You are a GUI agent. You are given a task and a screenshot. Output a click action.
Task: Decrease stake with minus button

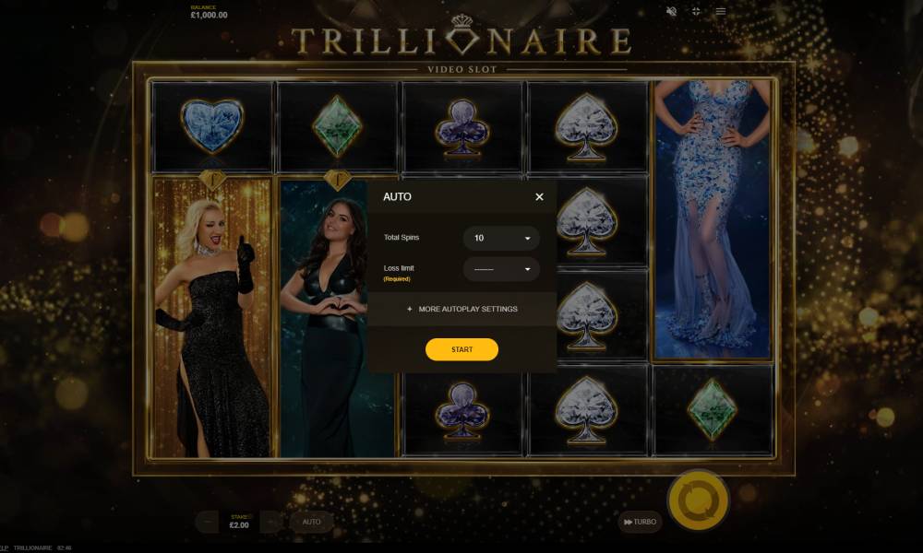[x=207, y=522]
